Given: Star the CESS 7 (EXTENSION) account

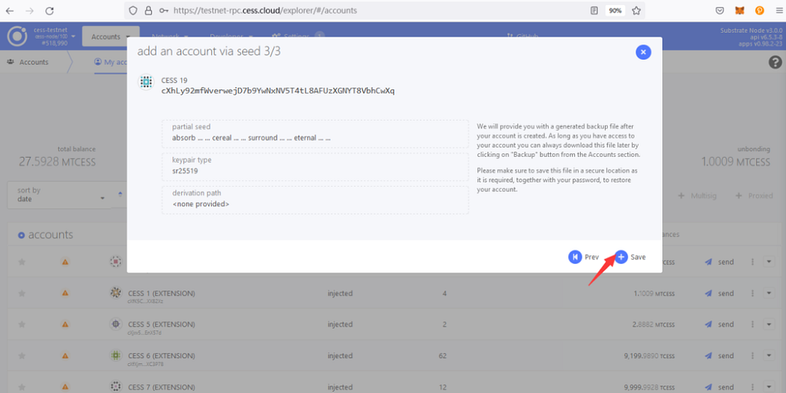Looking at the screenshot, I should 22,387.
